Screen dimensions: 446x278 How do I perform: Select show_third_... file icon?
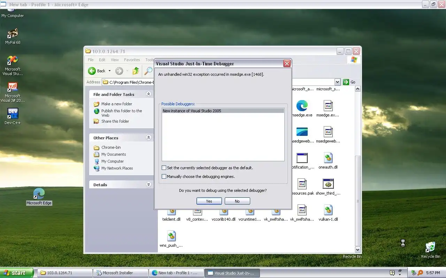point(328,184)
